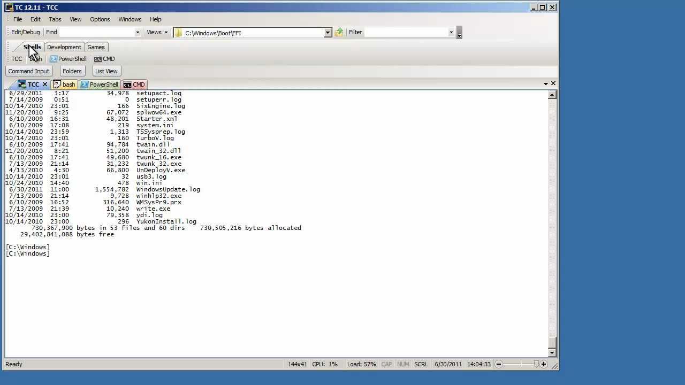Open the Windows menu

pos(130,19)
